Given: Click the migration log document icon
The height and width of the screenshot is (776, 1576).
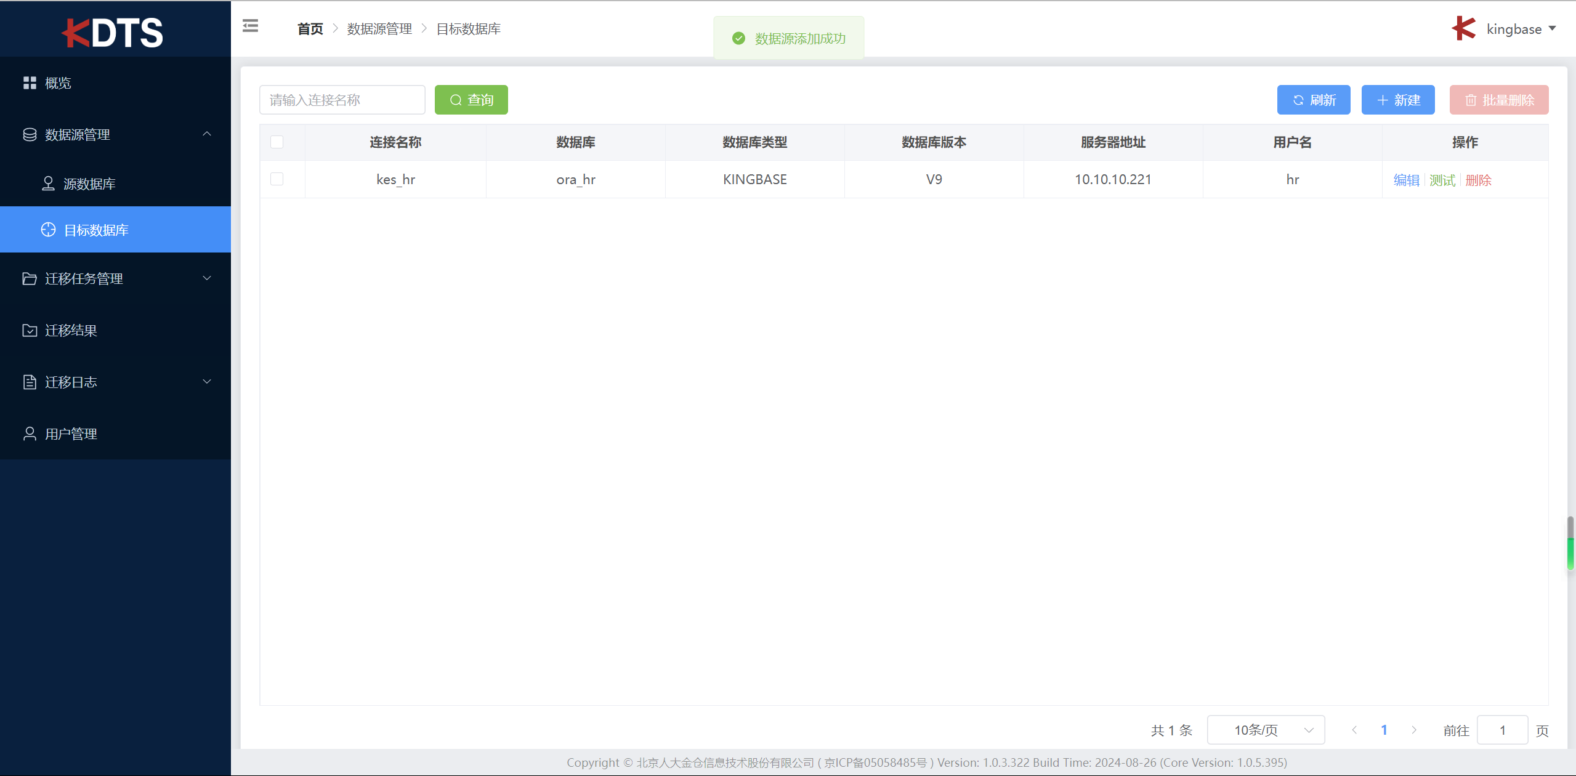Looking at the screenshot, I should 30,382.
